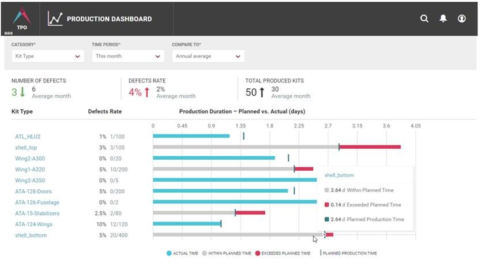The height and width of the screenshot is (270, 481).
Task: Click tooltip row 2.64 d Planned Production Time
Action: pyautogui.click(x=364, y=219)
